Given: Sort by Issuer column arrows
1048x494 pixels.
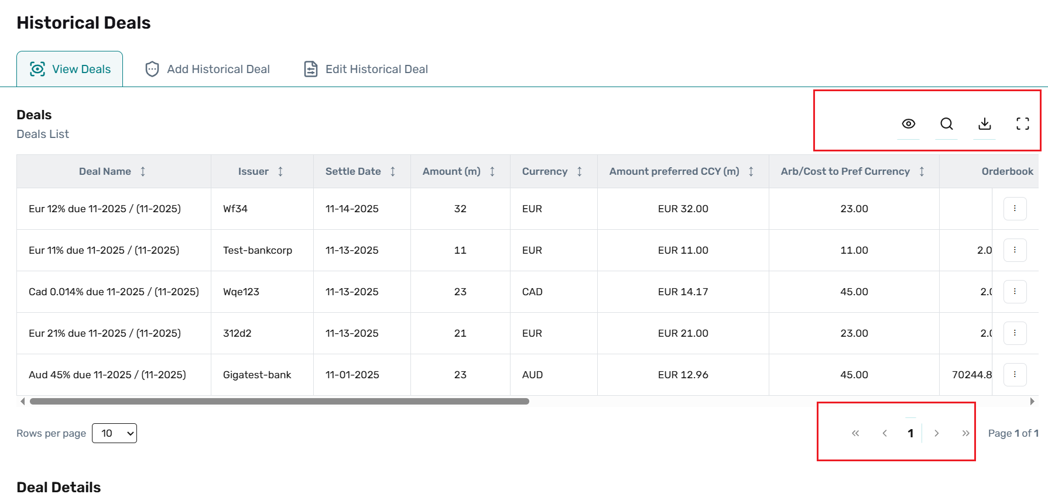Looking at the screenshot, I should (x=280, y=171).
